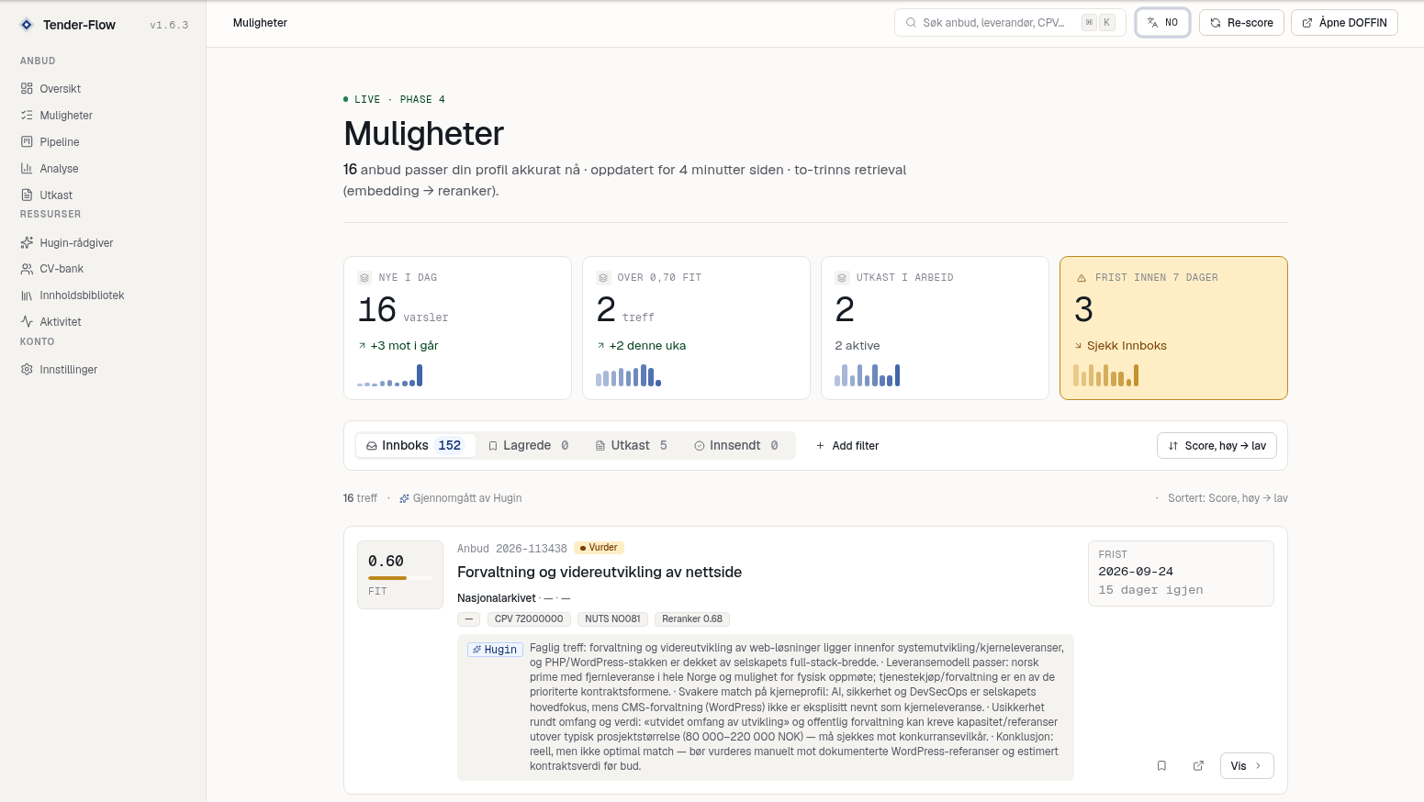Open tender in external link icon
This screenshot has width=1424, height=802.
(1198, 766)
